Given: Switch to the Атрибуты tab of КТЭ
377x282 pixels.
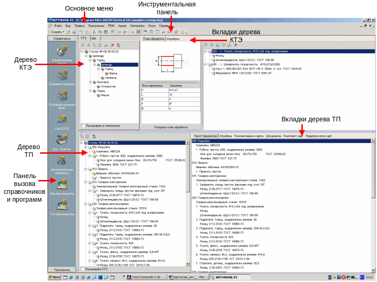Looking at the screenshot, I should (x=173, y=40).
